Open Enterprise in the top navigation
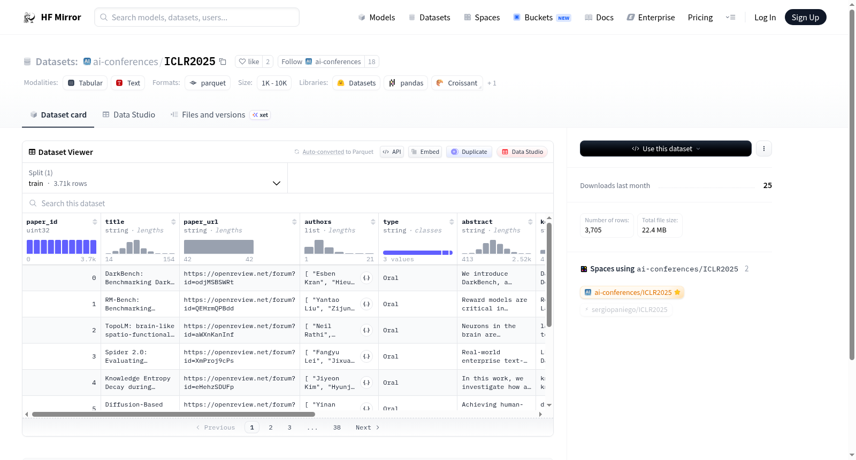Screen dimensions: 856x460 (x=651, y=18)
